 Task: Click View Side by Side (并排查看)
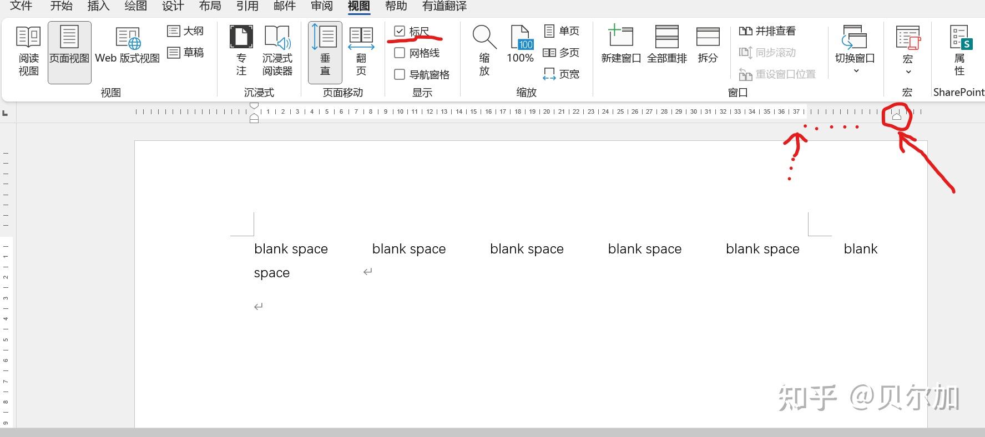coord(767,31)
